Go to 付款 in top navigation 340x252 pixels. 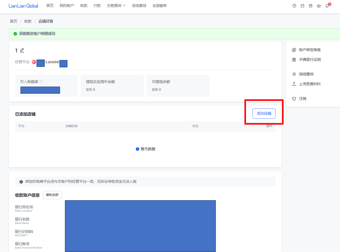click(97, 6)
